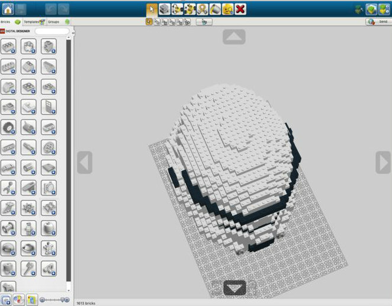Collapse or expand all brick categories
The width and height of the screenshot is (392, 306).
coord(5,299)
